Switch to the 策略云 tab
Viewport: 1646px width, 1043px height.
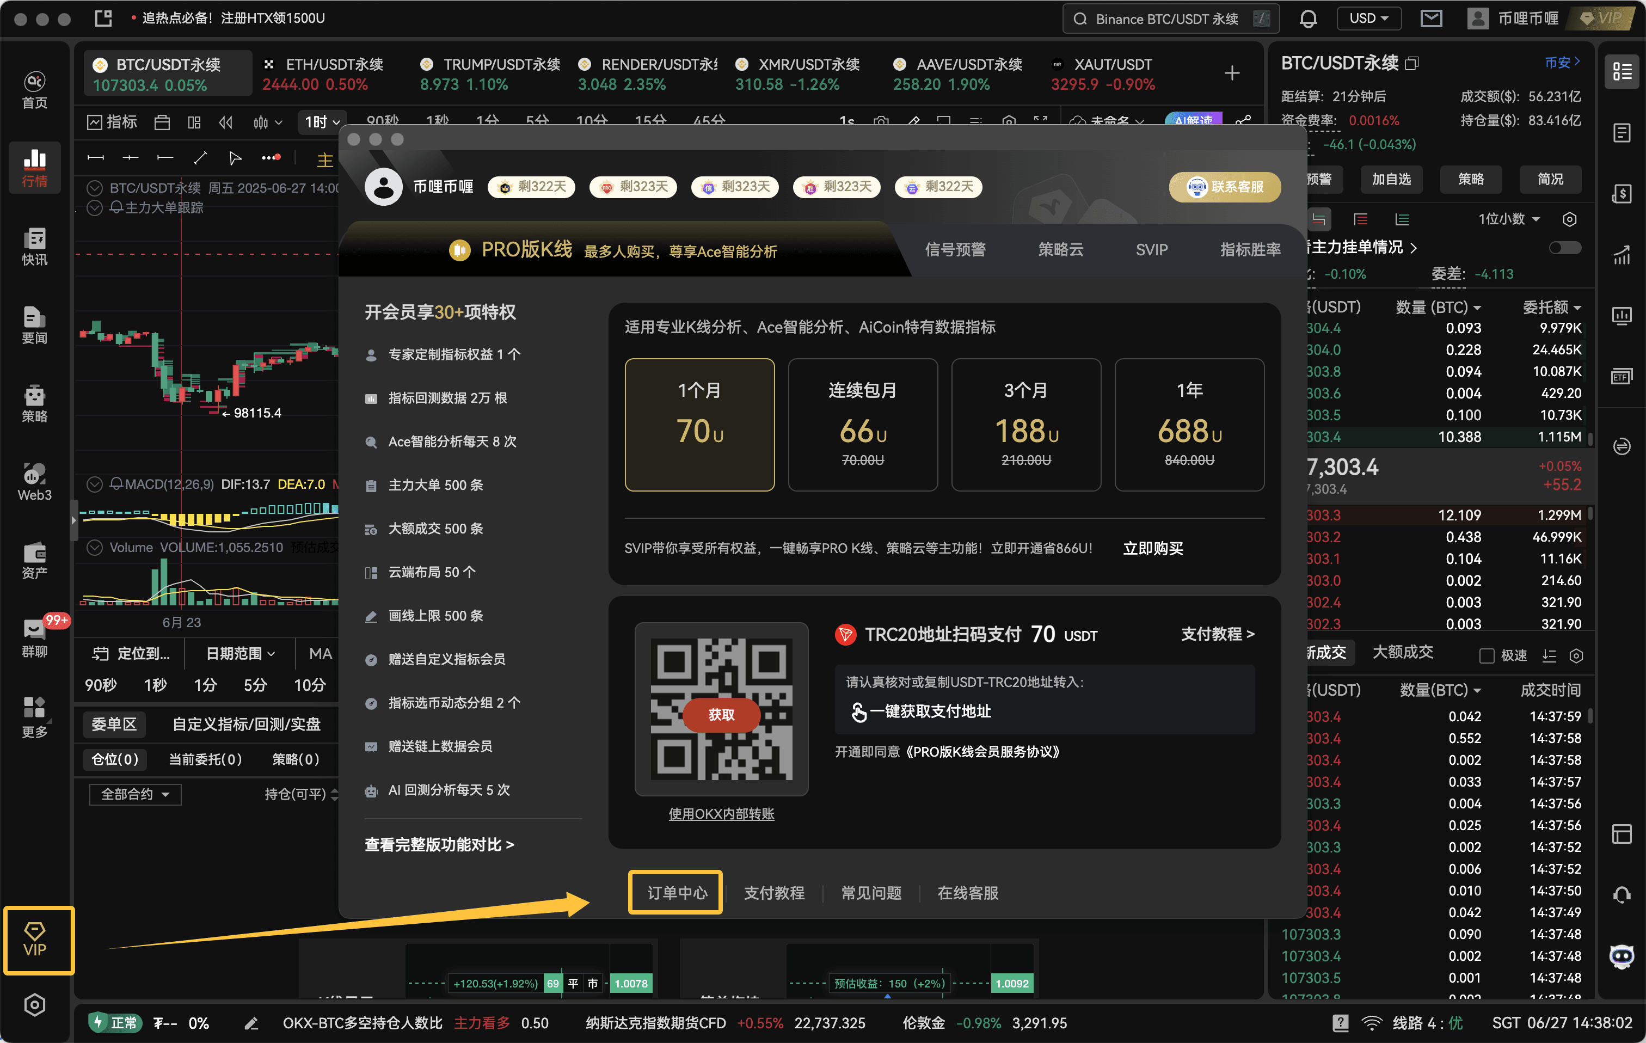(x=1060, y=249)
